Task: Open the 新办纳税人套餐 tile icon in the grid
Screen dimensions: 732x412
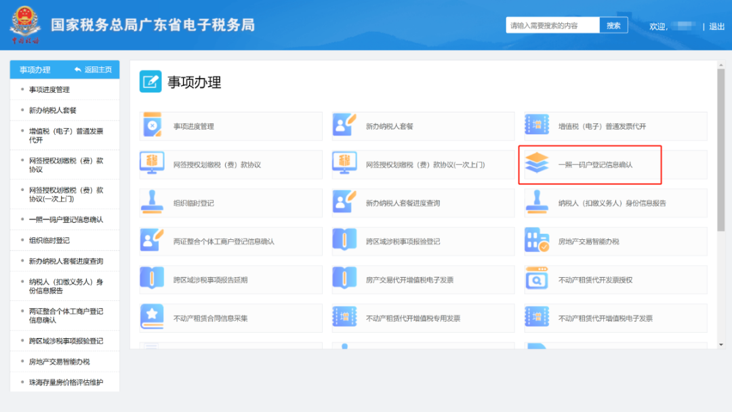Action: pos(344,125)
